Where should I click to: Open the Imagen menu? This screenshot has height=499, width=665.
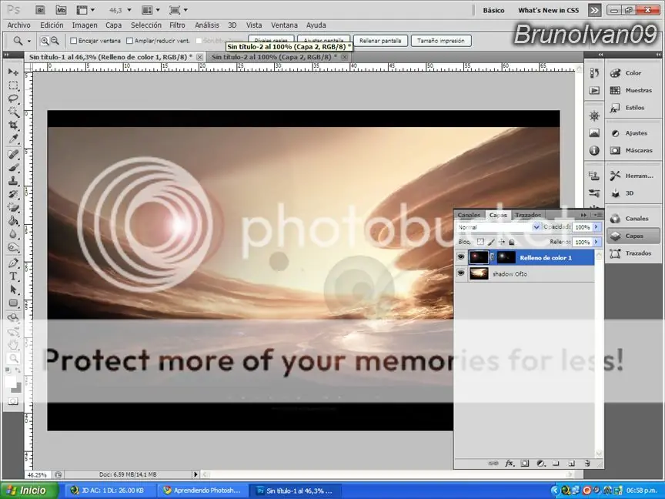[85, 25]
